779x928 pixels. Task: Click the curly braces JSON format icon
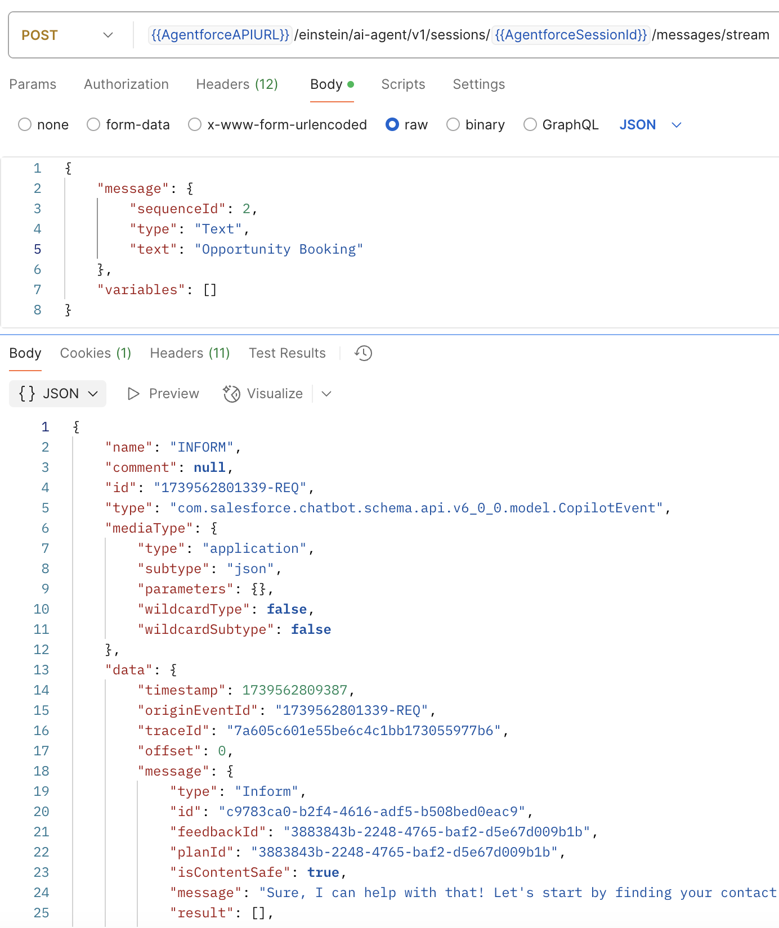click(27, 394)
